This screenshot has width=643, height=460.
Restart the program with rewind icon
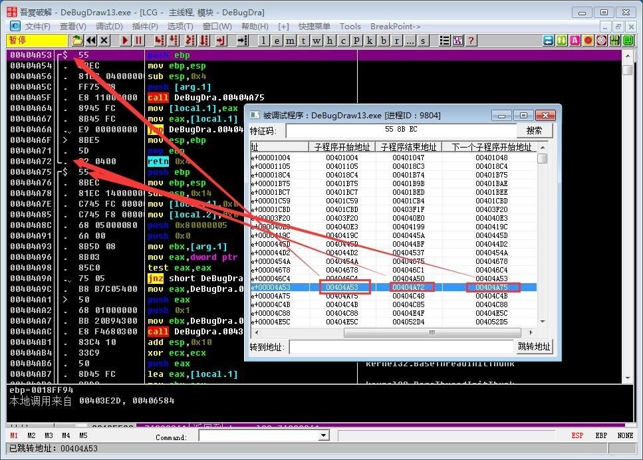click(90, 40)
